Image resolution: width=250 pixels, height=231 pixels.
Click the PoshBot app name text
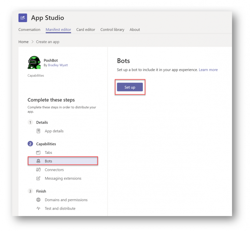point(51,61)
